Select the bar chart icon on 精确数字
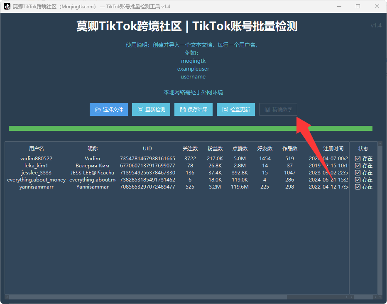Image resolution: width=387 pixels, height=304 pixels. (267, 110)
